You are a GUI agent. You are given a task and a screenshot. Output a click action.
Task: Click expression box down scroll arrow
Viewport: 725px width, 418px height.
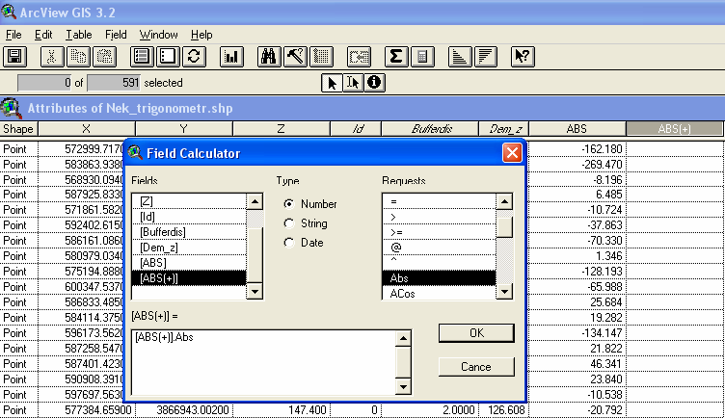[403, 386]
